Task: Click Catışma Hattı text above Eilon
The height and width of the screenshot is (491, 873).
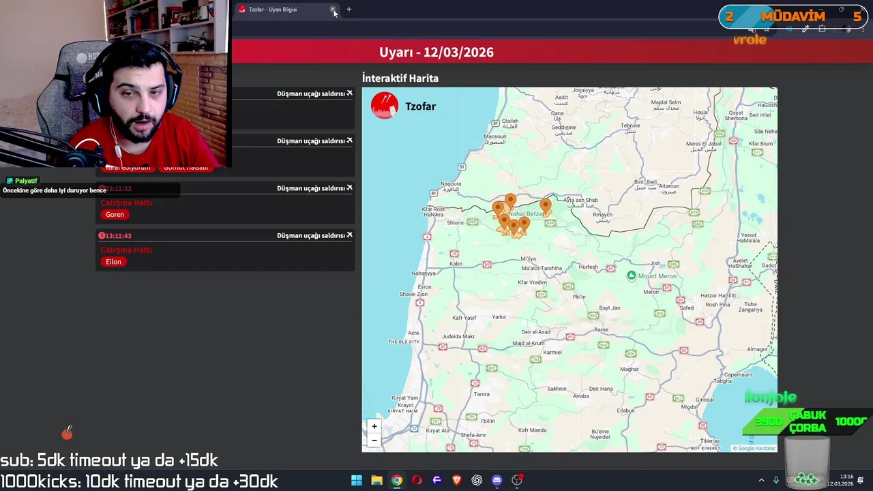Action: click(x=126, y=250)
